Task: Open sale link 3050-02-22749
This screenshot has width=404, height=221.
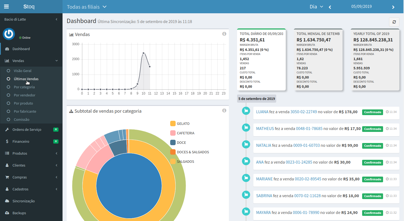Action: (x=304, y=112)
